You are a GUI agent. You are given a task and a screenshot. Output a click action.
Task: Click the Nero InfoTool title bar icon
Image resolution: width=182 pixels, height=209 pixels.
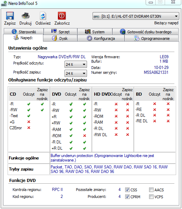4,3
